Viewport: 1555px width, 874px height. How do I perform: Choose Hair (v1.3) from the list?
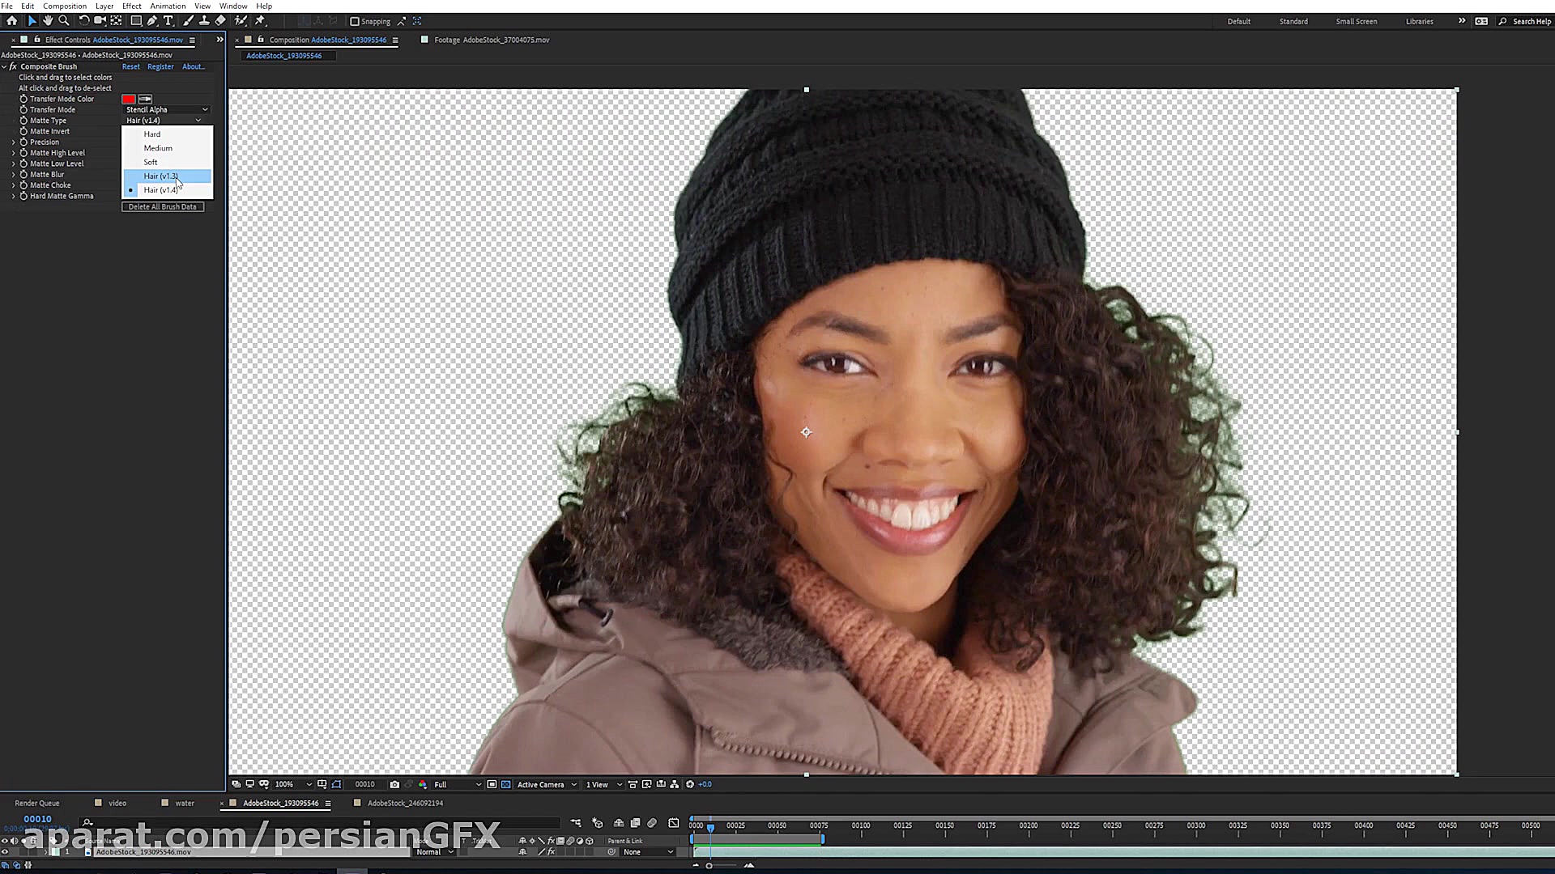coord(160,176)
